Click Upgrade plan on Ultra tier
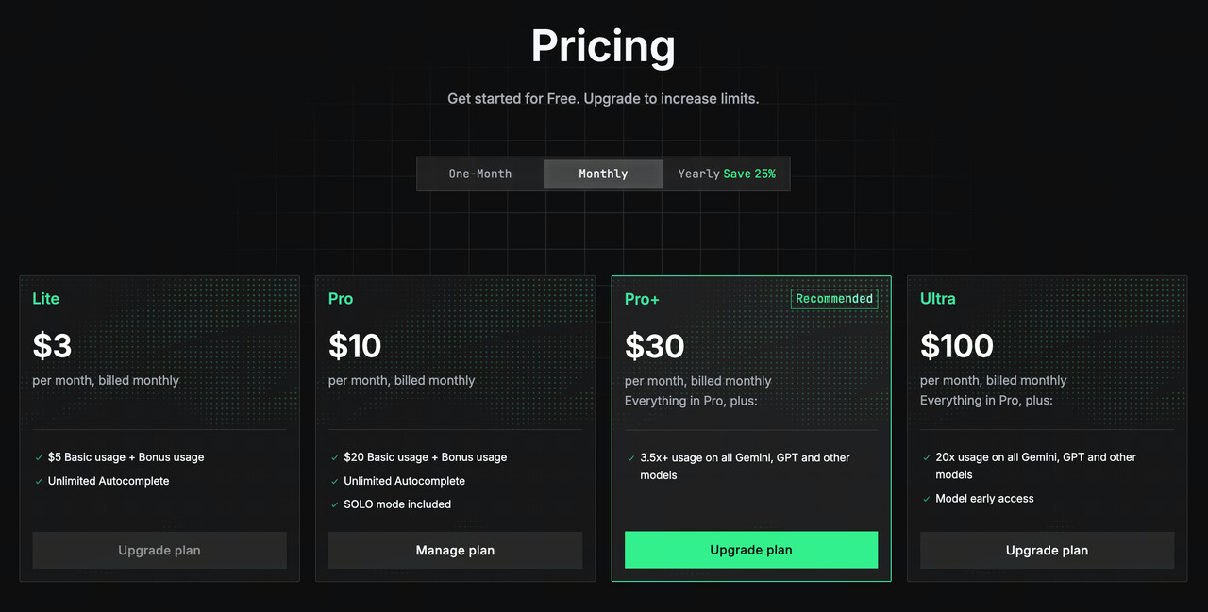 click(1047, 550)
